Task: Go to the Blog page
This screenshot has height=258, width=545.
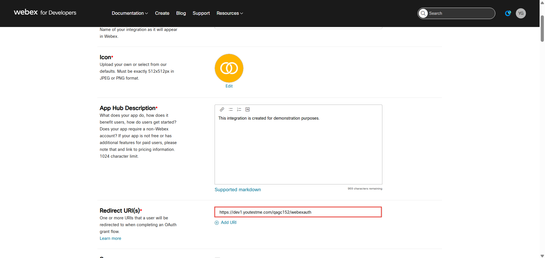Action: [181, 13]
